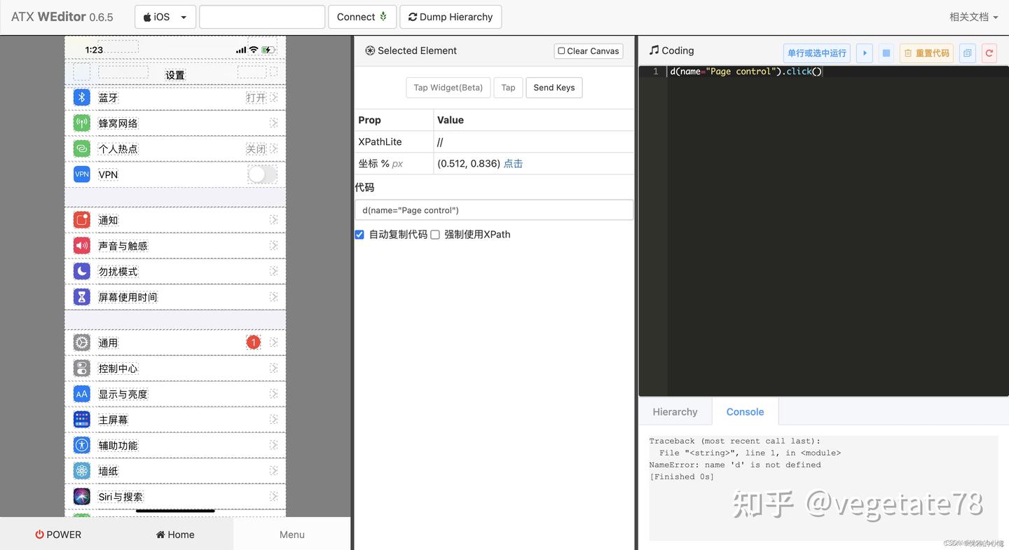Enable the 强制使用XPath checkbox
This screenshot has height=550, width=1009.
(x=435, y=234)
